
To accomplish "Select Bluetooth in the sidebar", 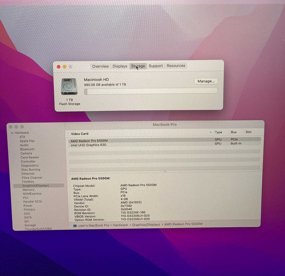I will [27, 149].
